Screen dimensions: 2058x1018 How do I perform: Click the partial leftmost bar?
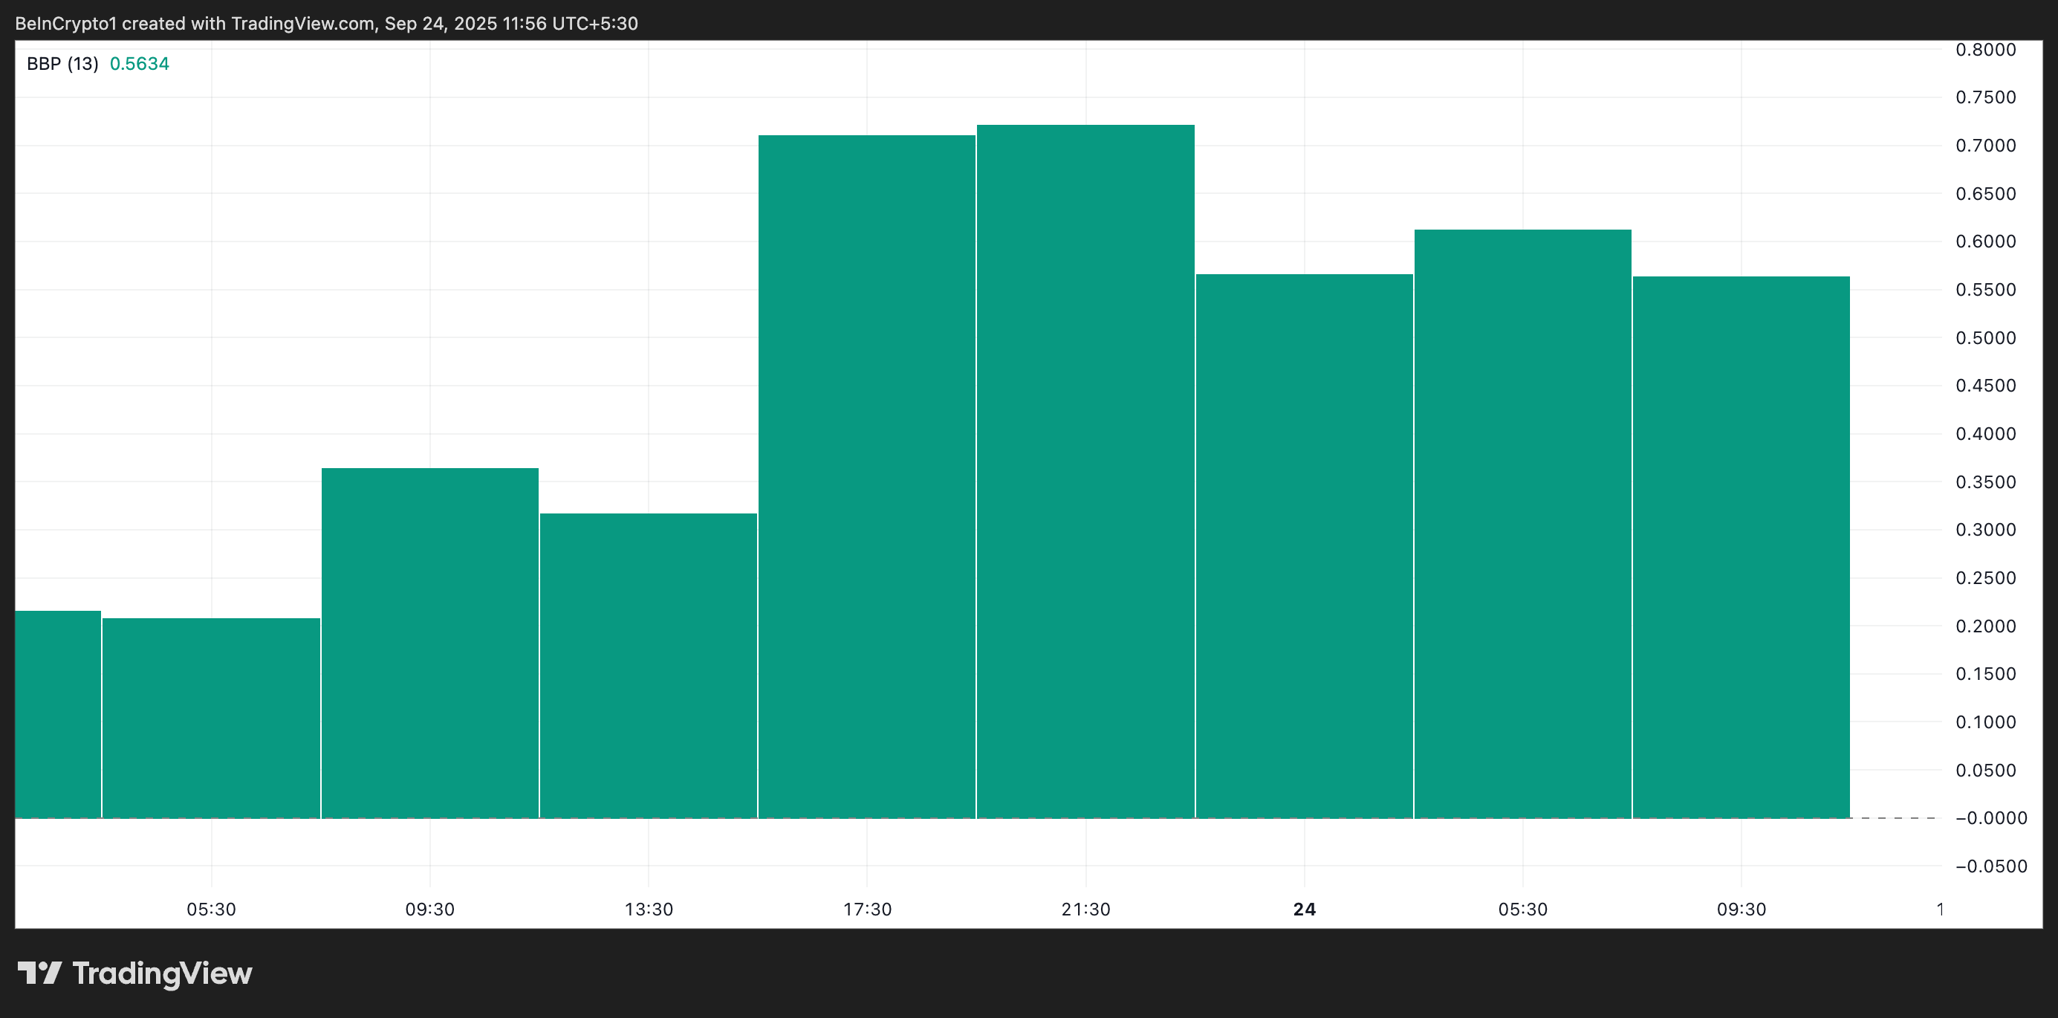pyautogui.click(x=57, y=714)
